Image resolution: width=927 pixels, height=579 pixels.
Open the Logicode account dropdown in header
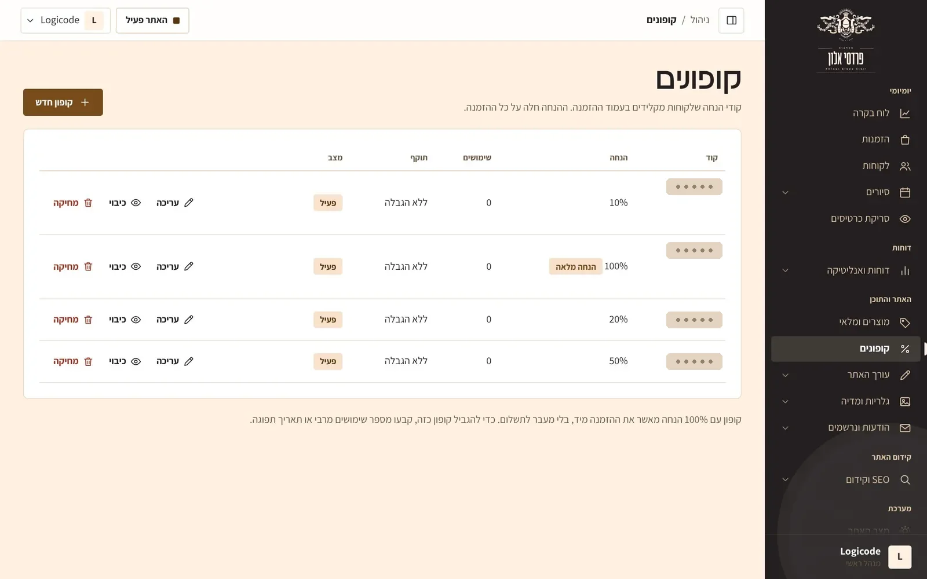[65, 20]
